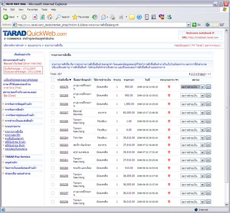The width and height of the screenshot is (230, 213).
Task: Click the handheld device toolbar icon
Action: (147, 17)
